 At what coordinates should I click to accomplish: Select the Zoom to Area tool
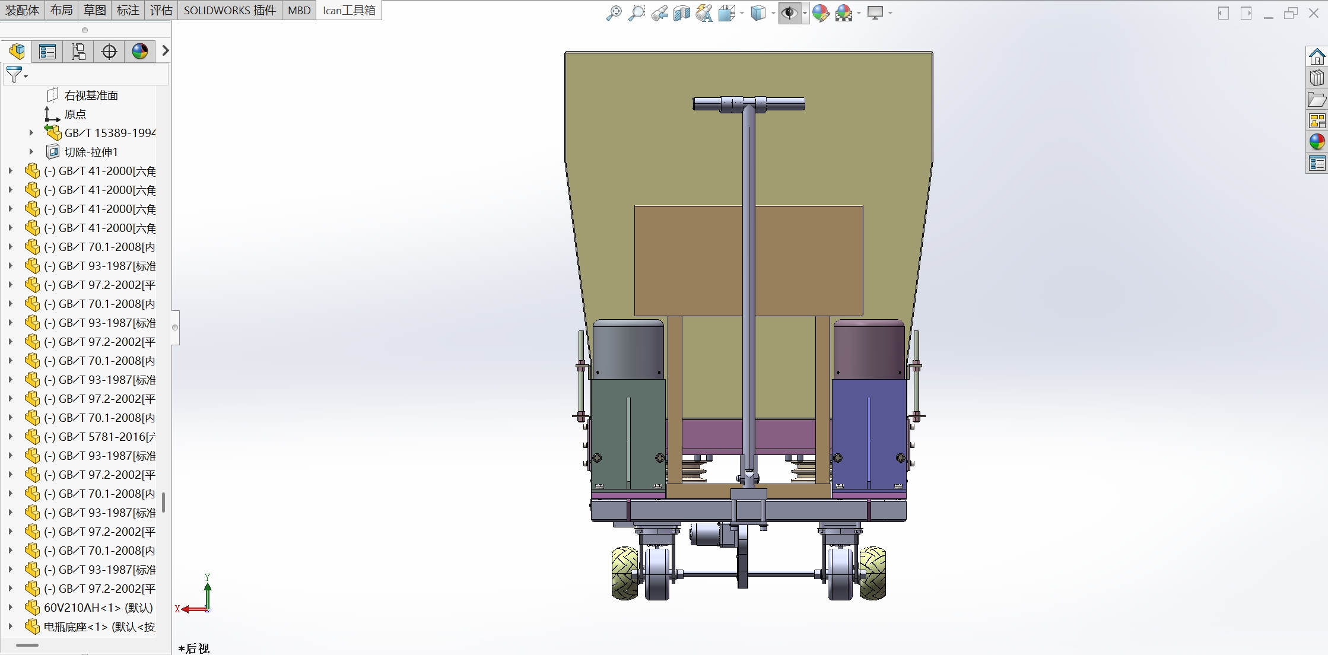coord(636,13)
